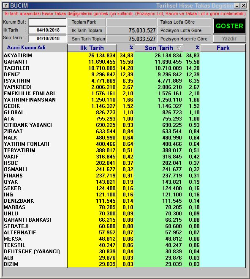Click the Kurum Bul search field
The image size is (250, 279).
point(47,22)
